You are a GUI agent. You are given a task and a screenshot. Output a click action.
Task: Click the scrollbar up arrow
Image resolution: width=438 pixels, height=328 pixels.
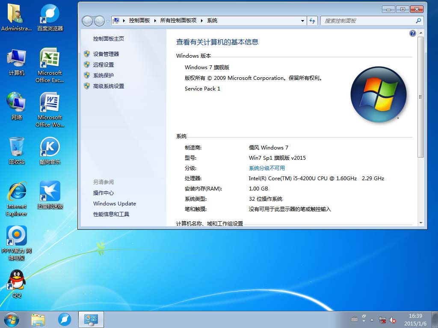pos(421,33)
